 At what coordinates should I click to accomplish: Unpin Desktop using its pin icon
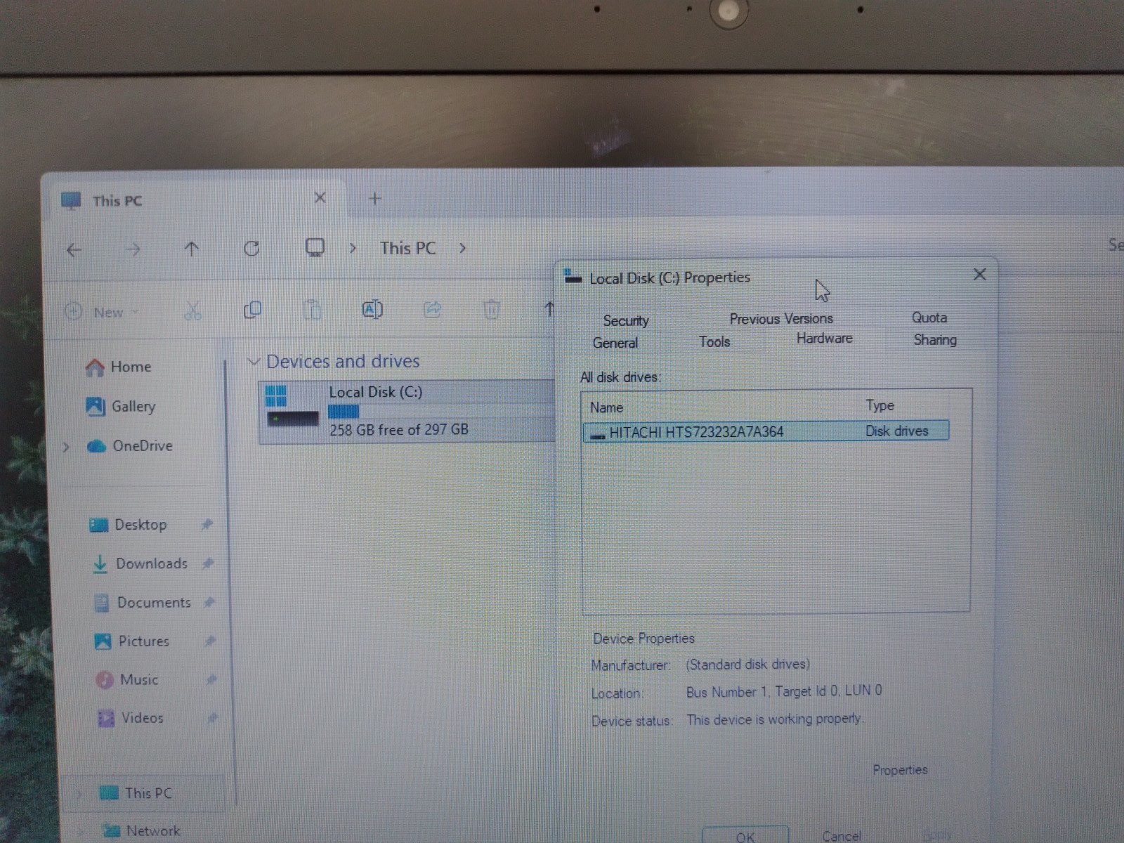(207, 524)
